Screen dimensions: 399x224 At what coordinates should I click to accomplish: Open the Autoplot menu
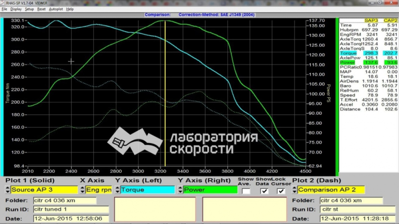coord(56,9)
